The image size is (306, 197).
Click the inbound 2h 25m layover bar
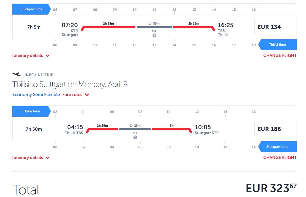point(135,129)
